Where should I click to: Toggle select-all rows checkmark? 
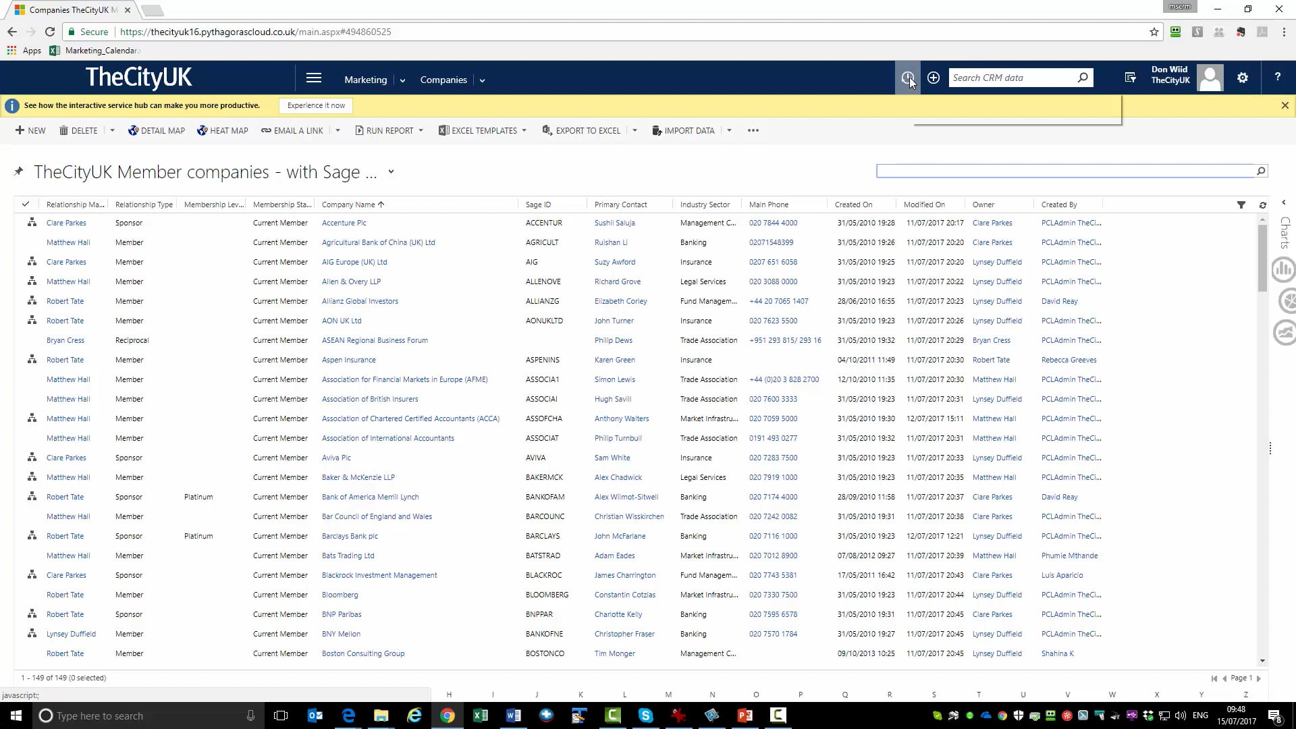(x=26, y=205)
